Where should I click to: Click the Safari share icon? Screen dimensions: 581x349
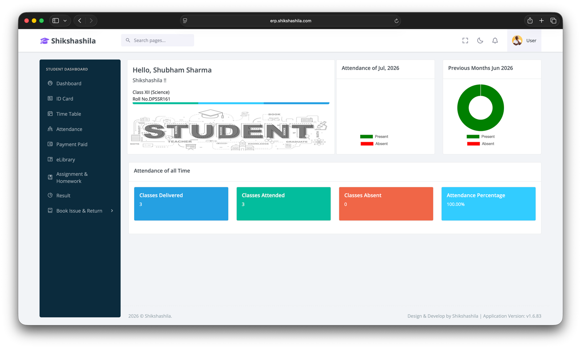tap(530, 21)
